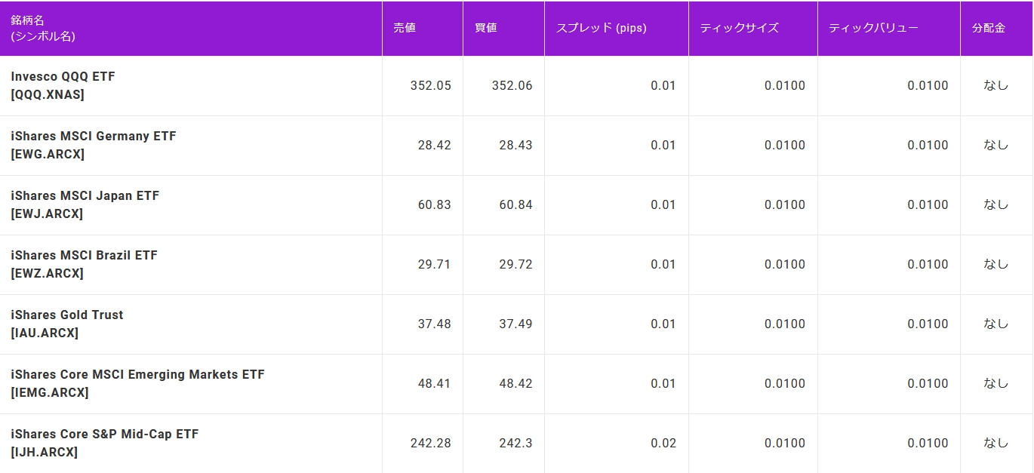The width and height of the screenshot is (1034, 473).
Task: Pick the buy price 242.3
Action: coord(516,443)
